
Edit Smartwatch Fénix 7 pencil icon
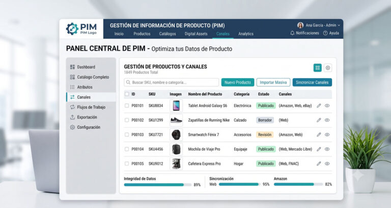point(319,134)
